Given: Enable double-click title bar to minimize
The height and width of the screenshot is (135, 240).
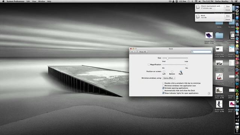Looking at the screenshot, I should (x=163, y=83).
